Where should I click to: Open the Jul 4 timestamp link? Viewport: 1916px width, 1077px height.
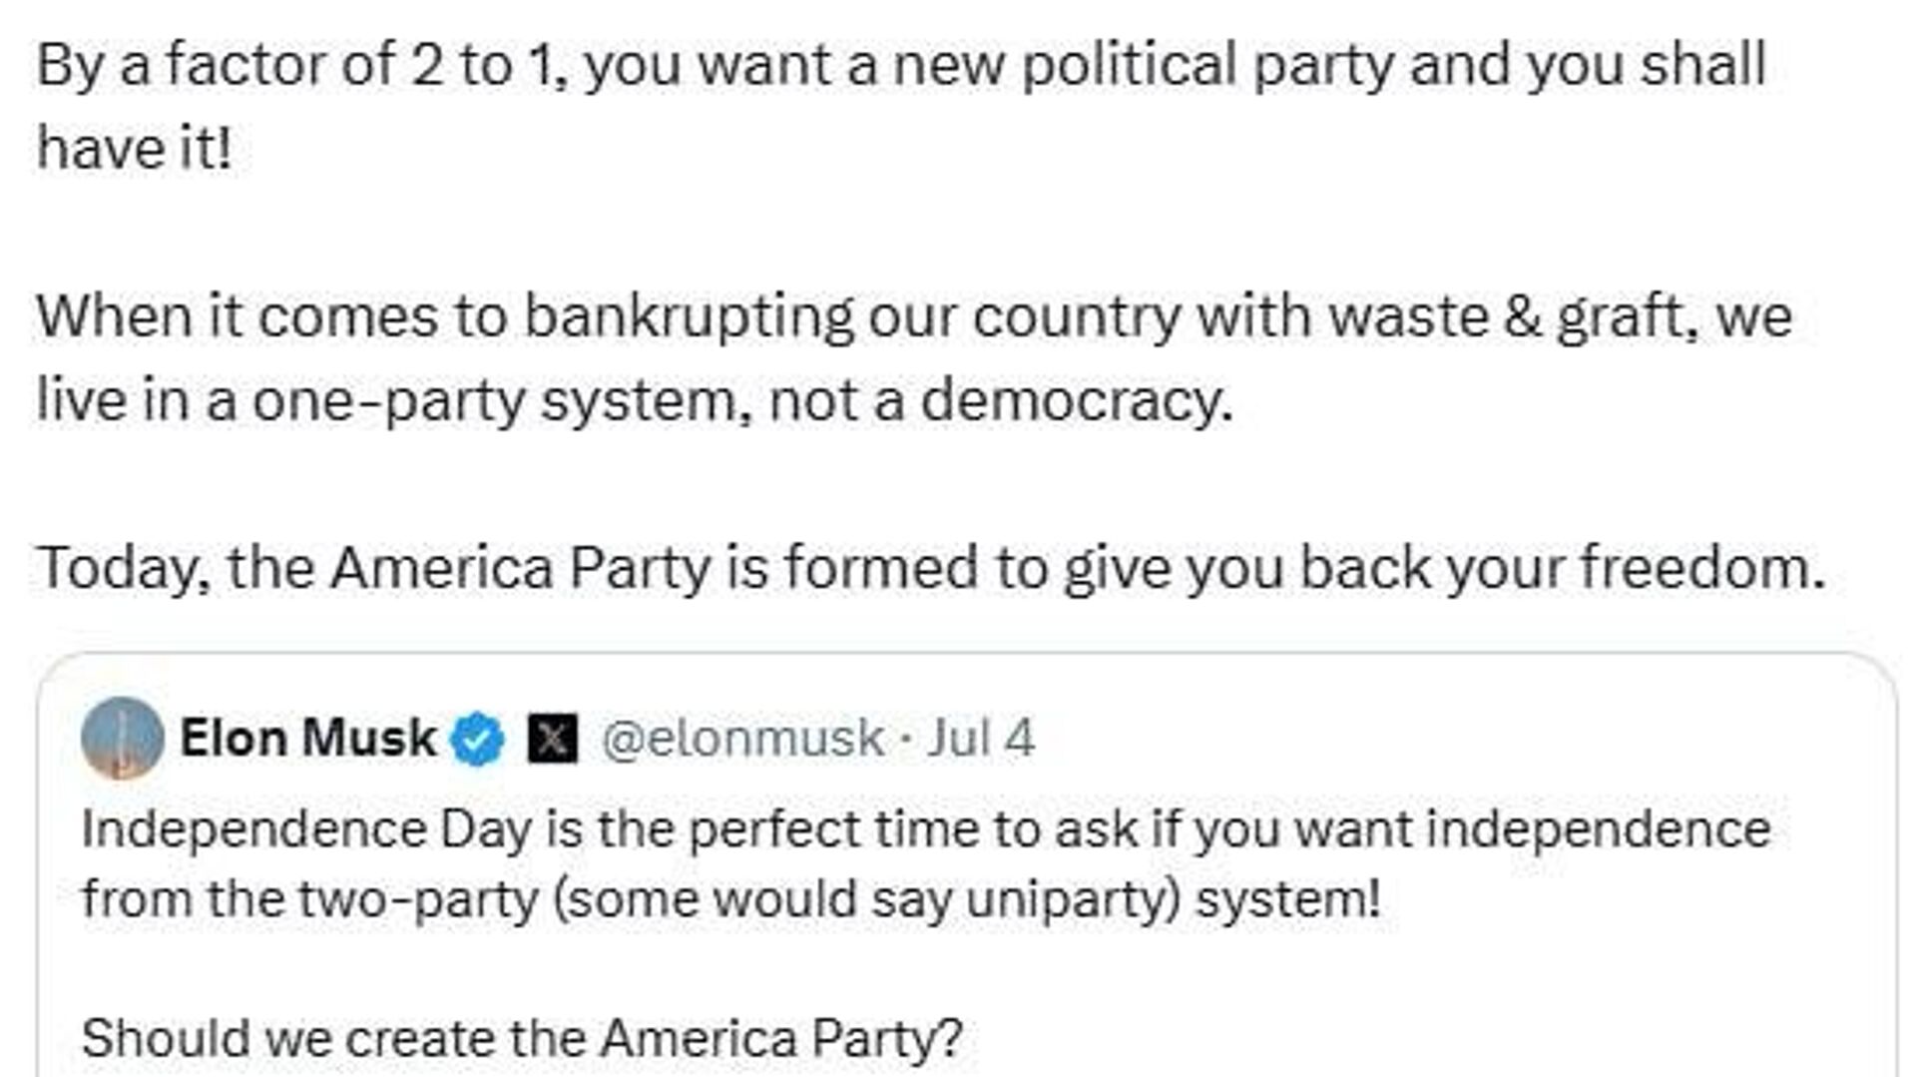[981, 739]
